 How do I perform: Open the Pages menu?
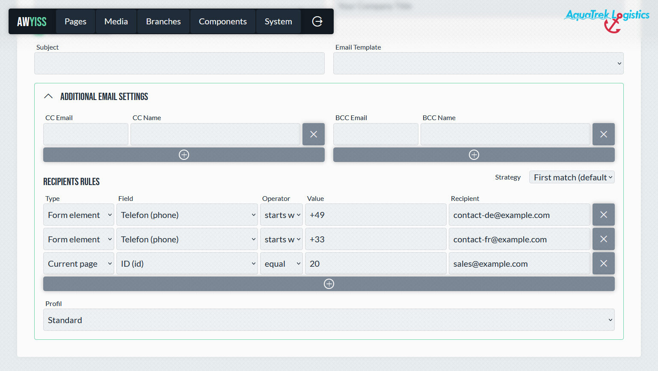(x=75, y=21)
